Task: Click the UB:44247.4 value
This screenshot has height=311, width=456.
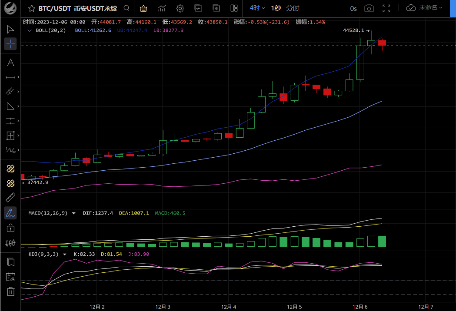Action: pos(132,30)
